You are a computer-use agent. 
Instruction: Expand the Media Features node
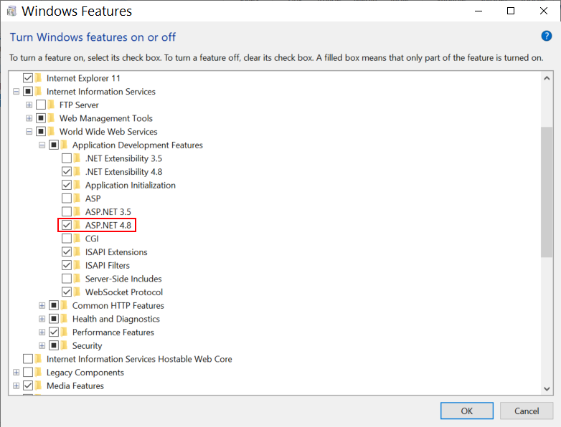click(16, 385)
